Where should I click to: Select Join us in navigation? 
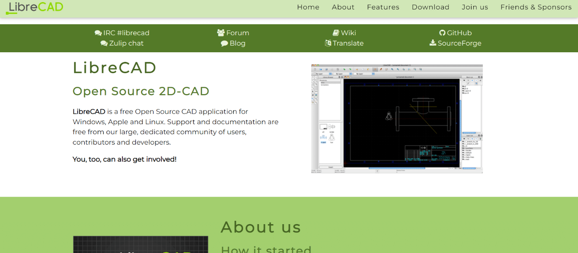coord(475,7)
